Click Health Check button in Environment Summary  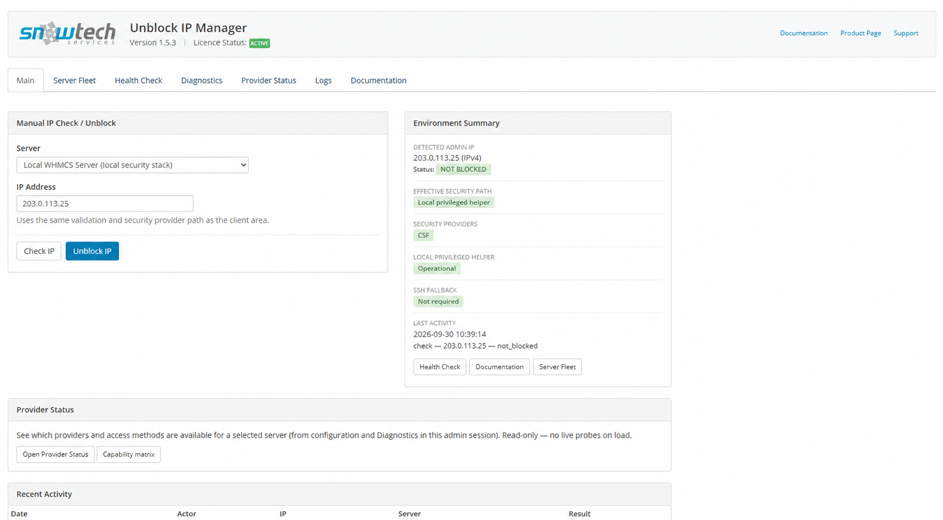[x=440, y=367]
